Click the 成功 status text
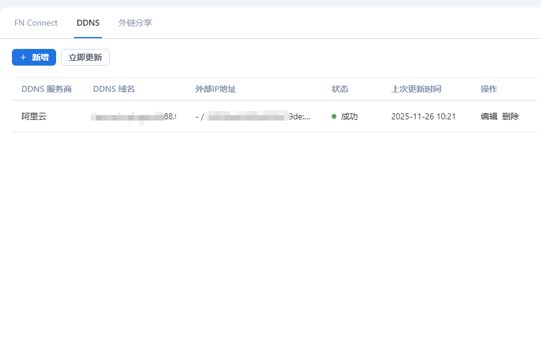The image size is (541, 361). click(x=349, y=116)
